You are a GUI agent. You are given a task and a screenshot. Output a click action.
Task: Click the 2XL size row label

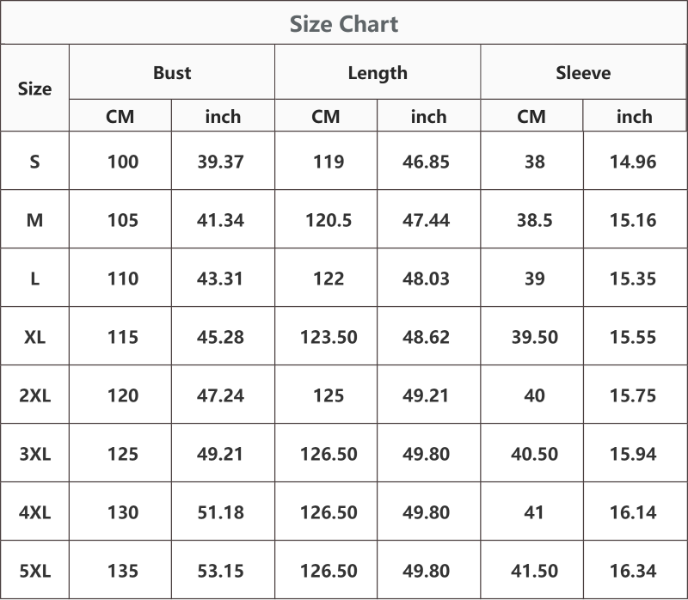[34, 395]
